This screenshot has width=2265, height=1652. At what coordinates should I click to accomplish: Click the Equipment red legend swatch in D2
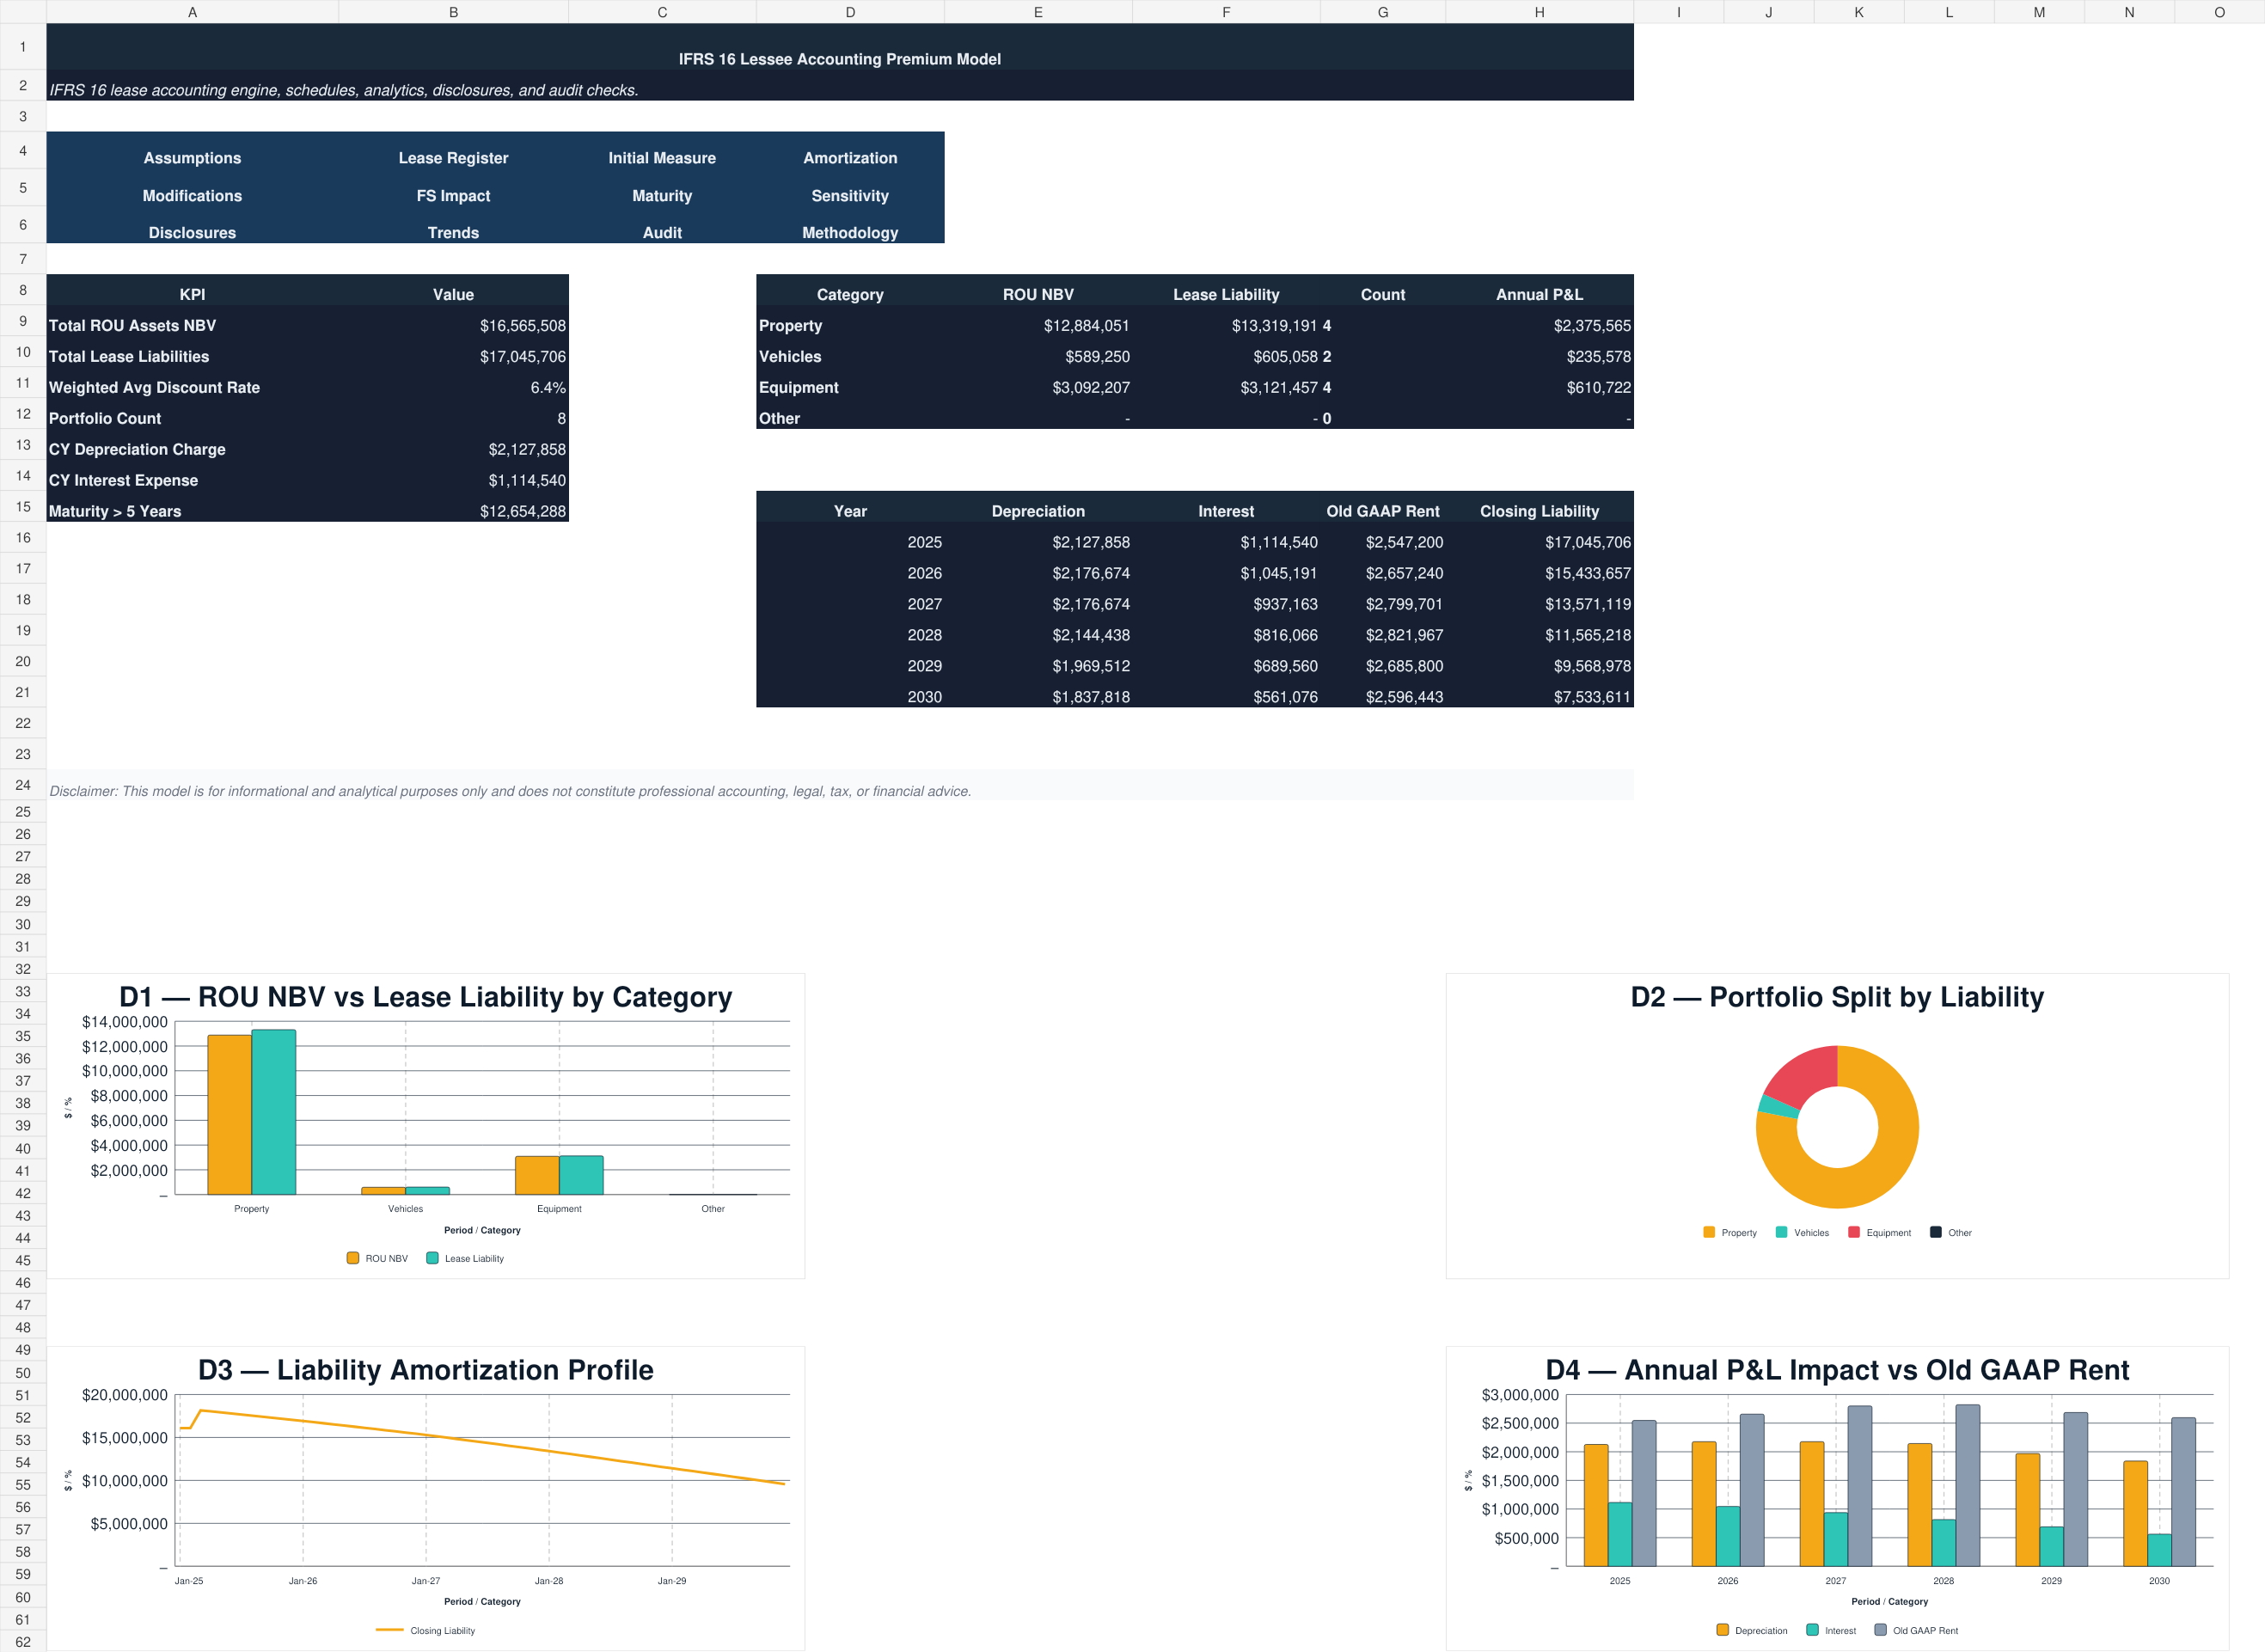(x=1854, y=1232)
